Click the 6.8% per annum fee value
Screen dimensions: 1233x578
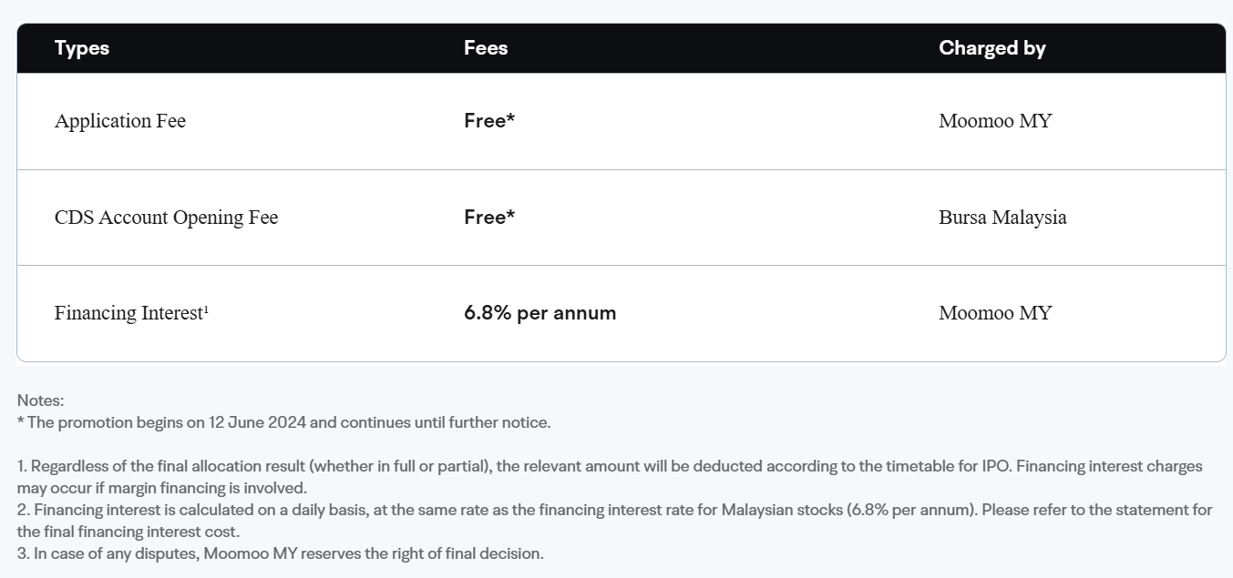click(540, 313)
